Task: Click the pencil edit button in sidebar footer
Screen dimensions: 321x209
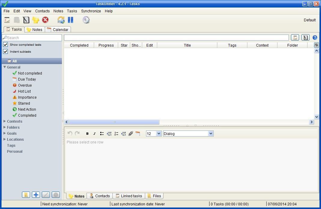Action: (x=46, y=195)
